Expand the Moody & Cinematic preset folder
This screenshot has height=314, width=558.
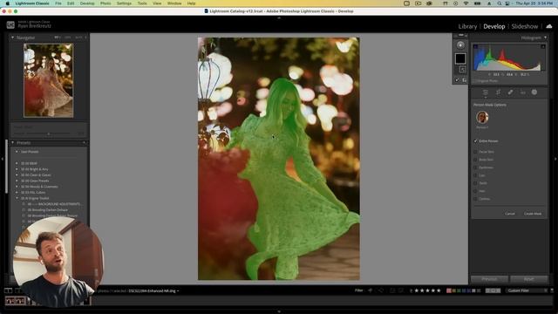(x=17, y=187)
